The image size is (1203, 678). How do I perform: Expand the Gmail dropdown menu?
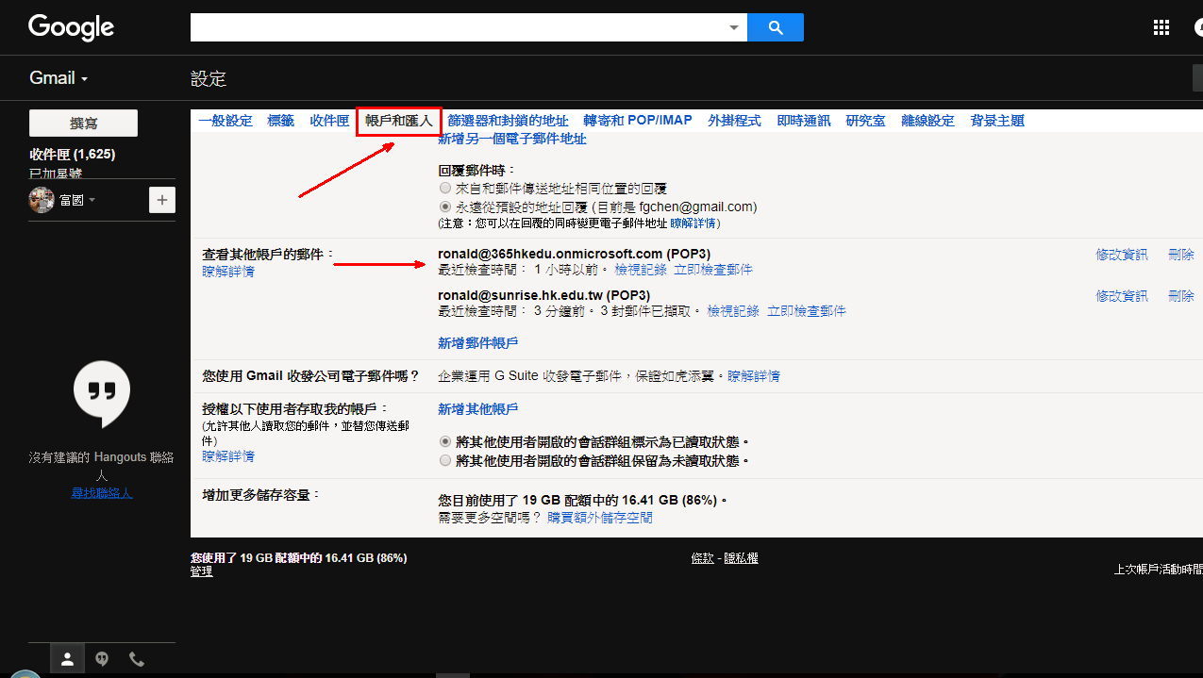(58, 78)
